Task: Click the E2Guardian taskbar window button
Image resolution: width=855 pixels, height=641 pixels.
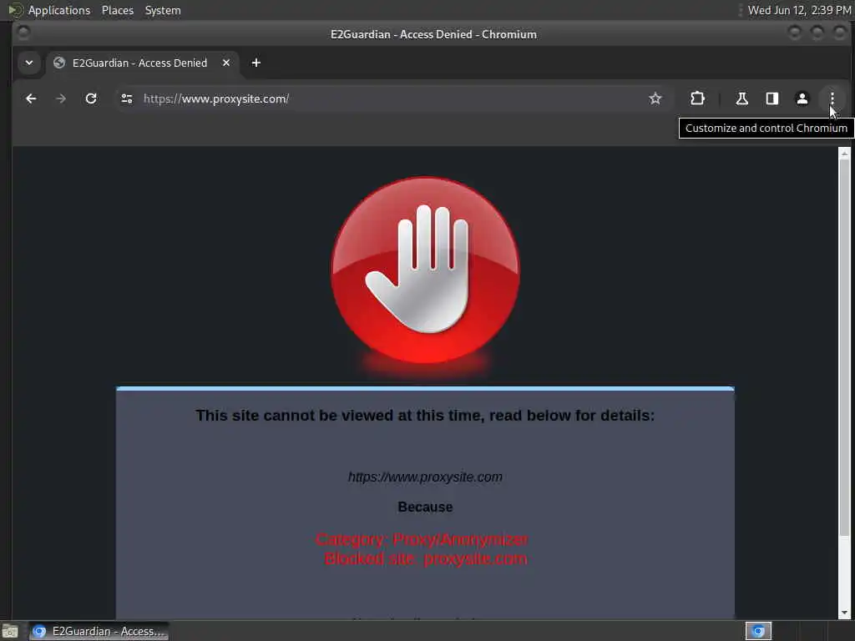Action: [x=99, y=631]
